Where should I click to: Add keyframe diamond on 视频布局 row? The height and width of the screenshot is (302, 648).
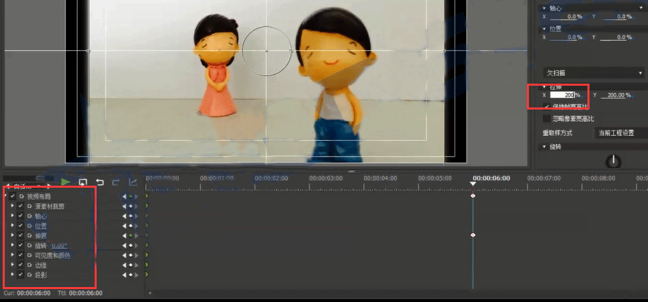click(130, 197)
